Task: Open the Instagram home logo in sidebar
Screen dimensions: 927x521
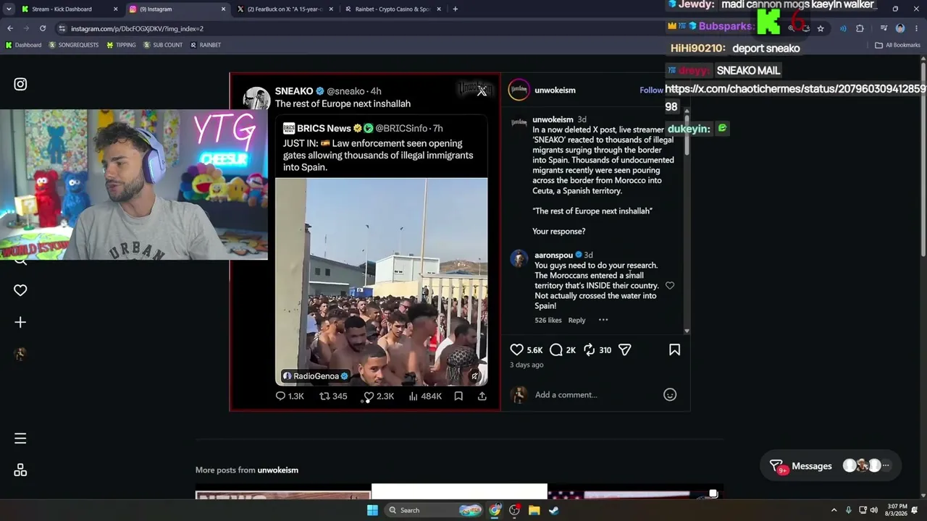Action: pyautogui.click(x=20, y=84)
